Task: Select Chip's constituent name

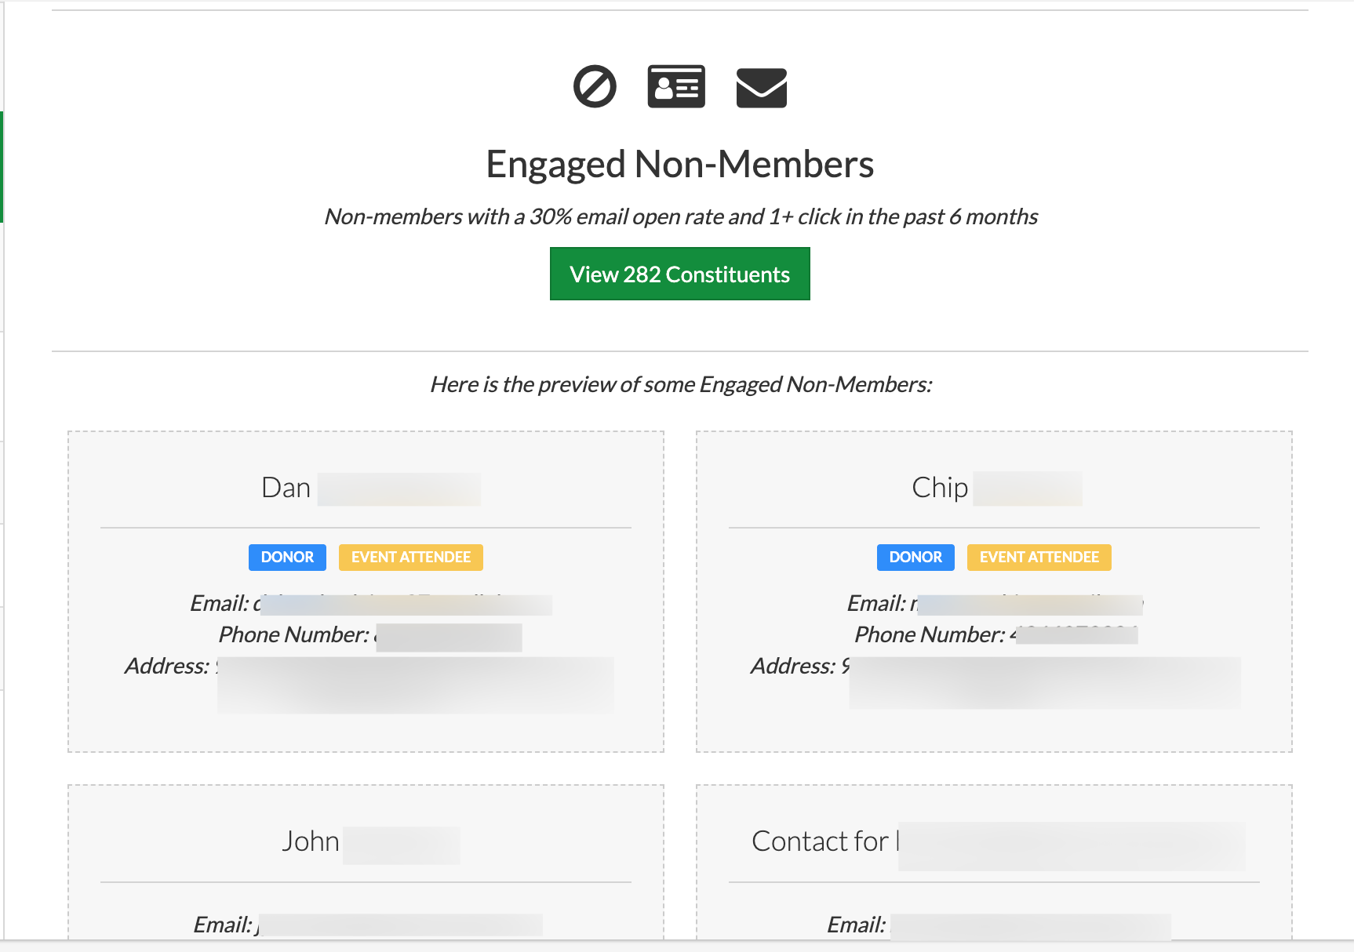Action: [996, 488]
